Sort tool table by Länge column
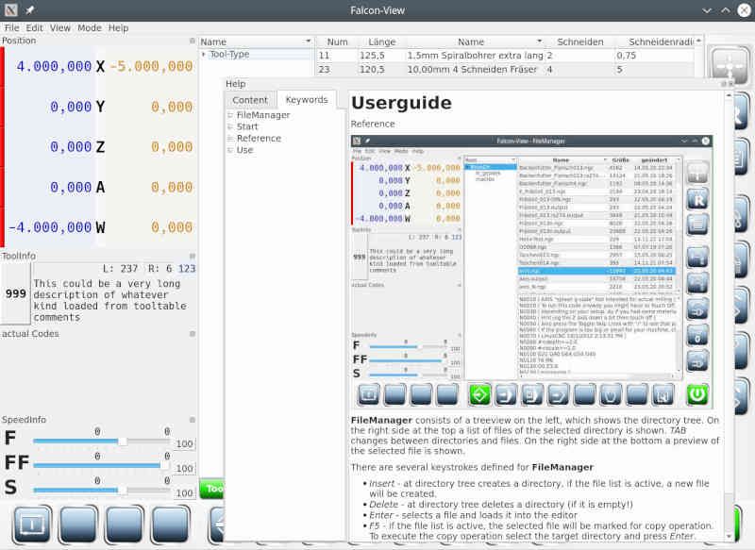Viewport: 755px width, 550px height. tap(382, 42)
